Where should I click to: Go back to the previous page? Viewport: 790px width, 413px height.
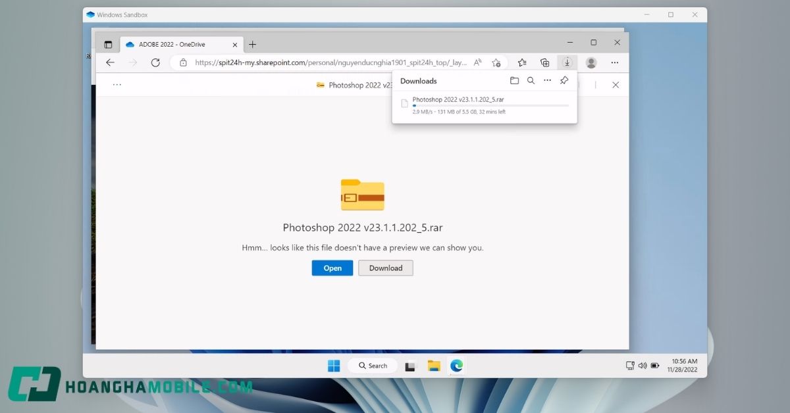111,62
